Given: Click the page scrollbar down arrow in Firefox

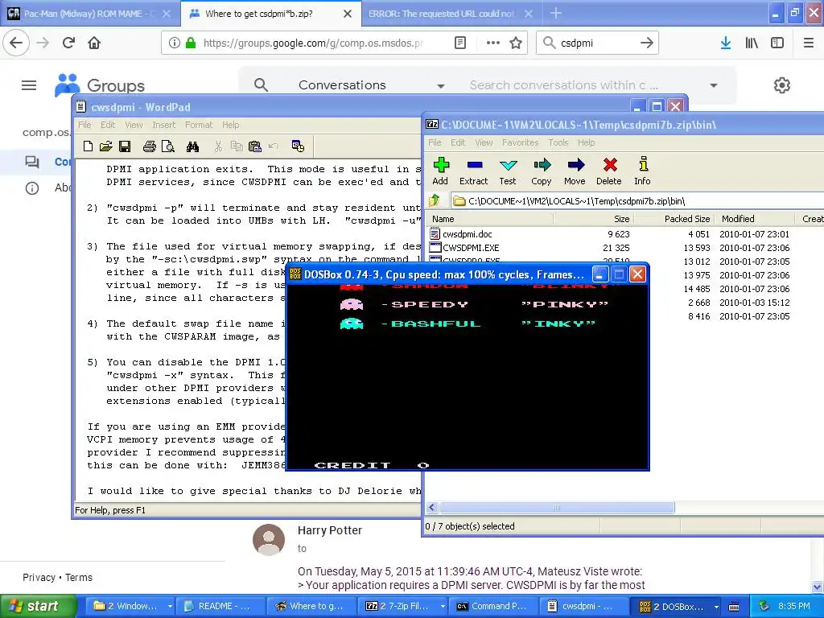Looking at the screenshot, I should pyautogui.click(x=818, y=587).
